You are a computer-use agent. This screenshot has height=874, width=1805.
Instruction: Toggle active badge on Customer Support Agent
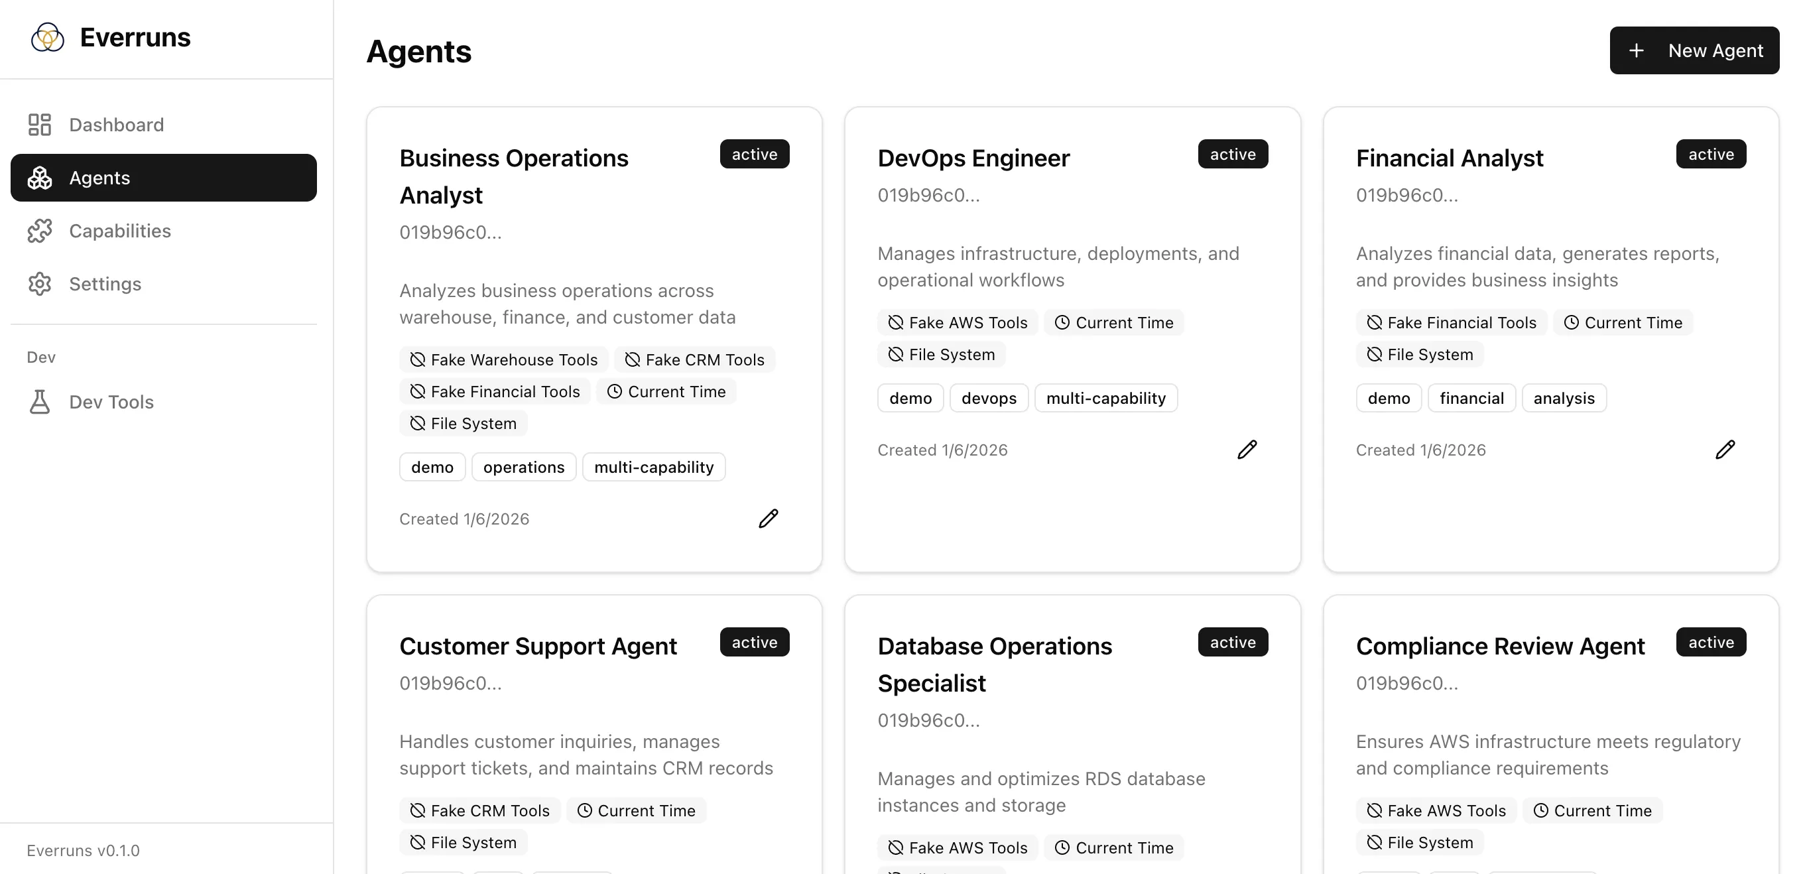(x=754, y=641)
